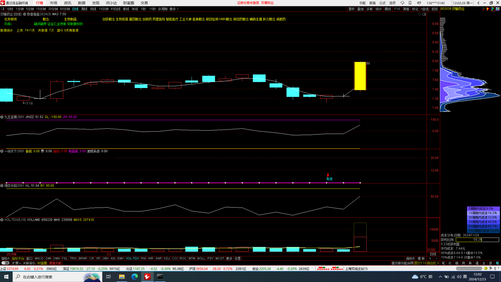Click the red-yellow flag icon beside stock name
501x282 pixels.
488,9
